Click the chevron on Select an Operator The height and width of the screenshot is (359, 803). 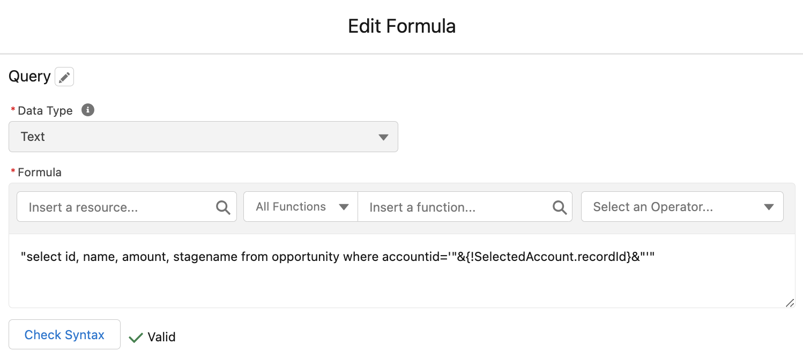[x=769, y=207]
